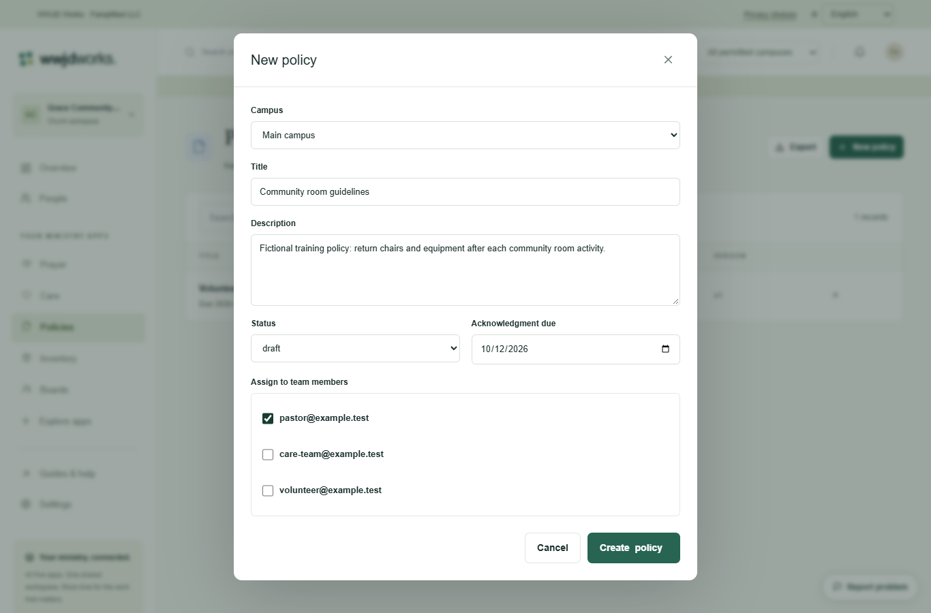Expand the All permitted campuses dropdown
Viewport: 931px width, 613px height.
(760, 52)
